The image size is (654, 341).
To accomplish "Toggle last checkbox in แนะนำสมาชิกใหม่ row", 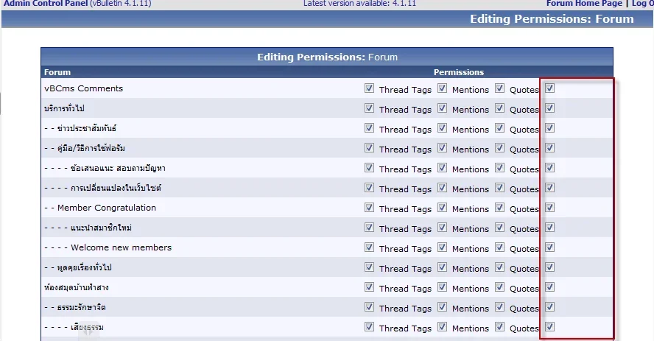I will [x=549, y=227].
